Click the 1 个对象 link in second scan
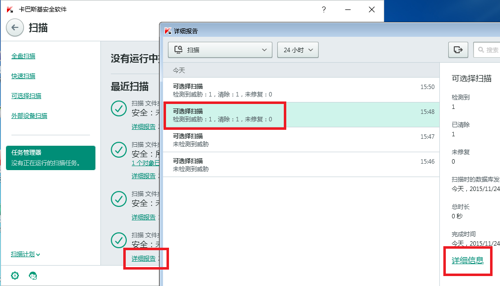500x286 pixels. click(146, 163)
